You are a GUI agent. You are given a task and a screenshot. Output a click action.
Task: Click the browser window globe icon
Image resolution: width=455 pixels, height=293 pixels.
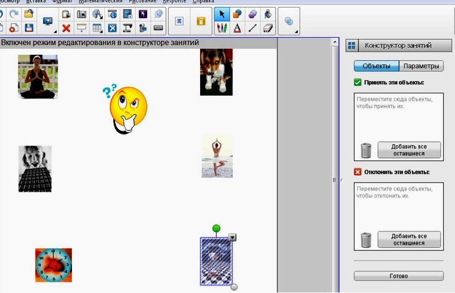pyautogui.click(x=112, y=13)
